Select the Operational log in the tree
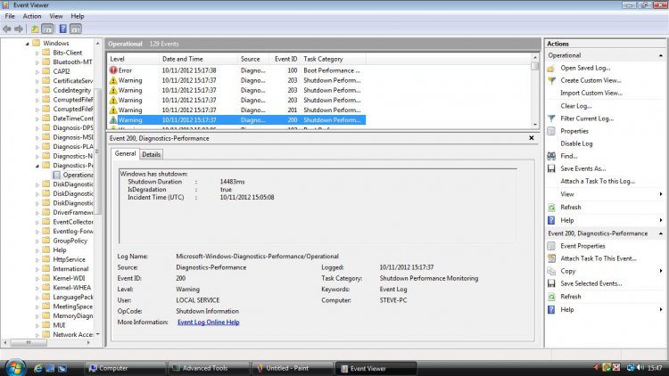 pos(73,175)
